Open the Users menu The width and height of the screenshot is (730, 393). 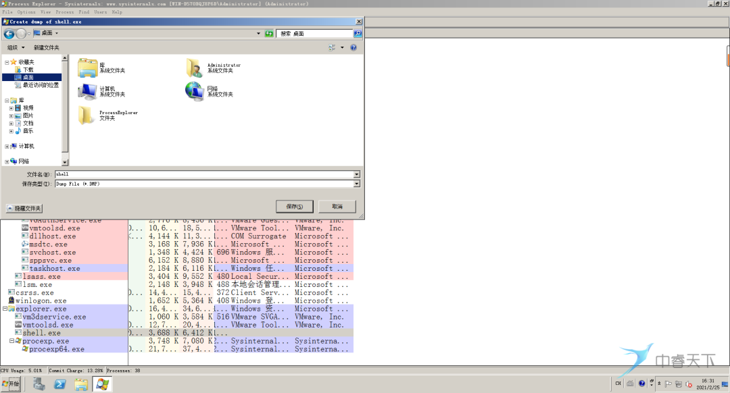(101, 12)
